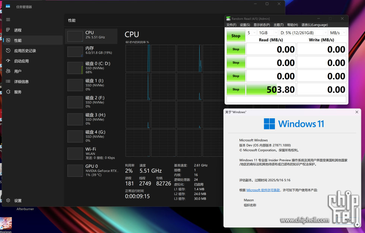
Task: Select the CPU performance graph thumbnail
Action: [x=75, y=36]
